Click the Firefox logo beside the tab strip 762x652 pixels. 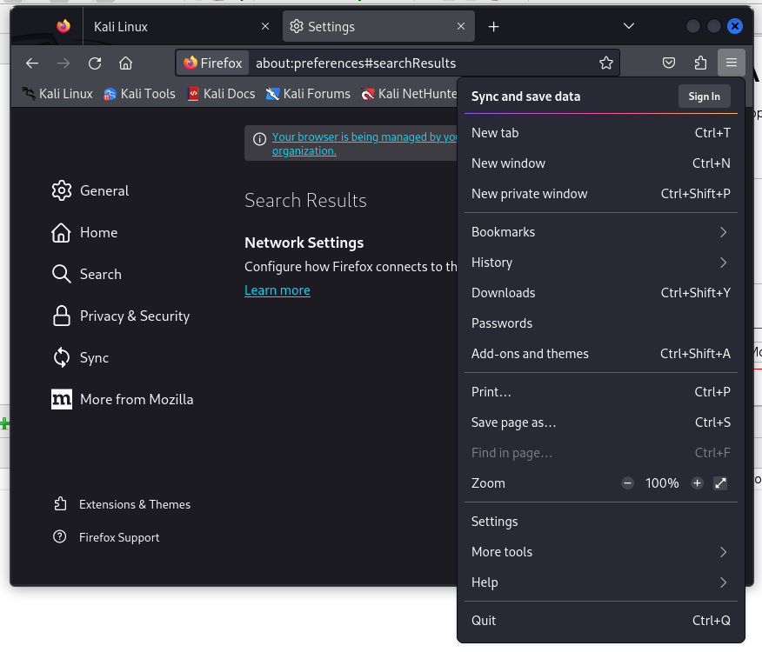[x=63, y=26]
